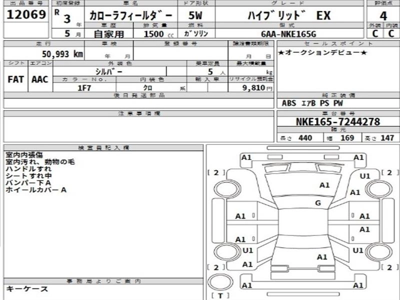Select the overall evaluation score 4
Viewport: 400px width, 300px height.
coord(383,16)
